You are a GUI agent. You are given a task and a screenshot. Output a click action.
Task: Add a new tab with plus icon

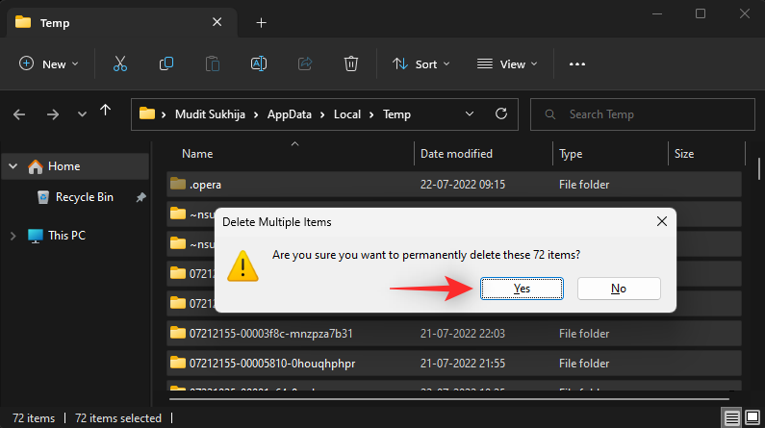coord(262,22)
